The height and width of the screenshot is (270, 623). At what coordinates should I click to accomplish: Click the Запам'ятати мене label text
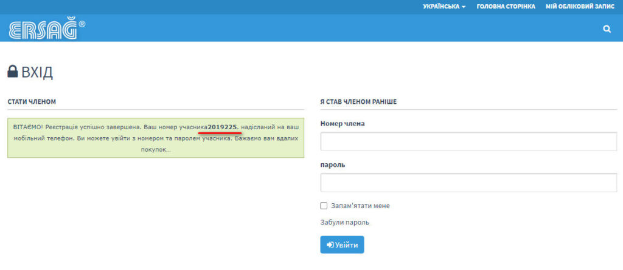tap(360, 206)
